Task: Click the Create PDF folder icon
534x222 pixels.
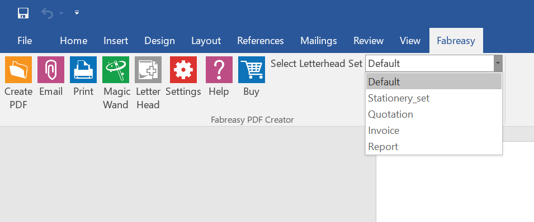Action: [x=18, y=70]
